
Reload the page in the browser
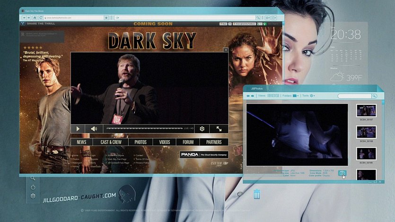(x=41, y=18)
